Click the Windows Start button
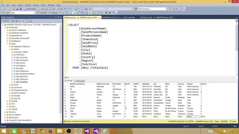 click(3, 131)
